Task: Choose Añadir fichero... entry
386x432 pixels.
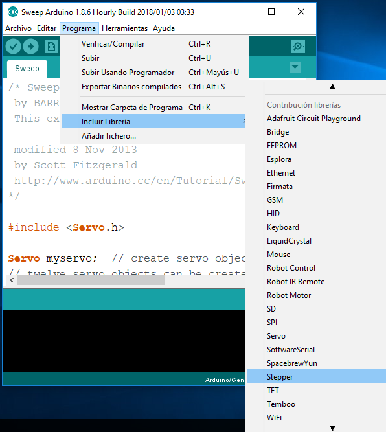Action: [153, 136]
